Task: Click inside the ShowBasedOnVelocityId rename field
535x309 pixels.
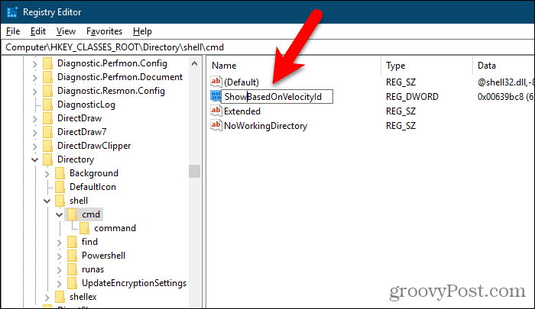Action: (277, 96)
